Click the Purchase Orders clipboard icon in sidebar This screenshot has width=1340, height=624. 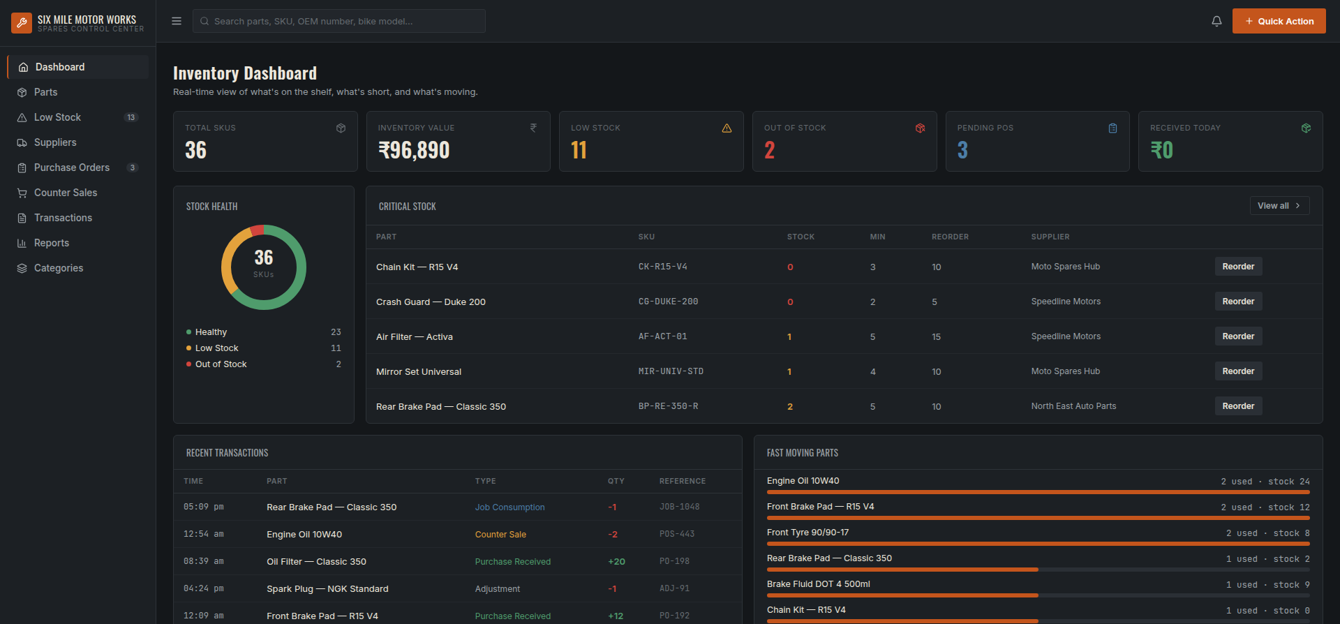tap(22, 168)
